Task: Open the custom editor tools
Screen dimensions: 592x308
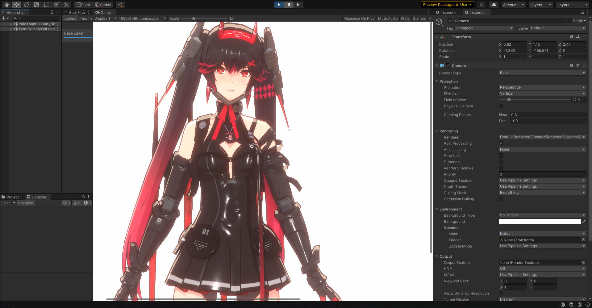Action: coord(66,5)
